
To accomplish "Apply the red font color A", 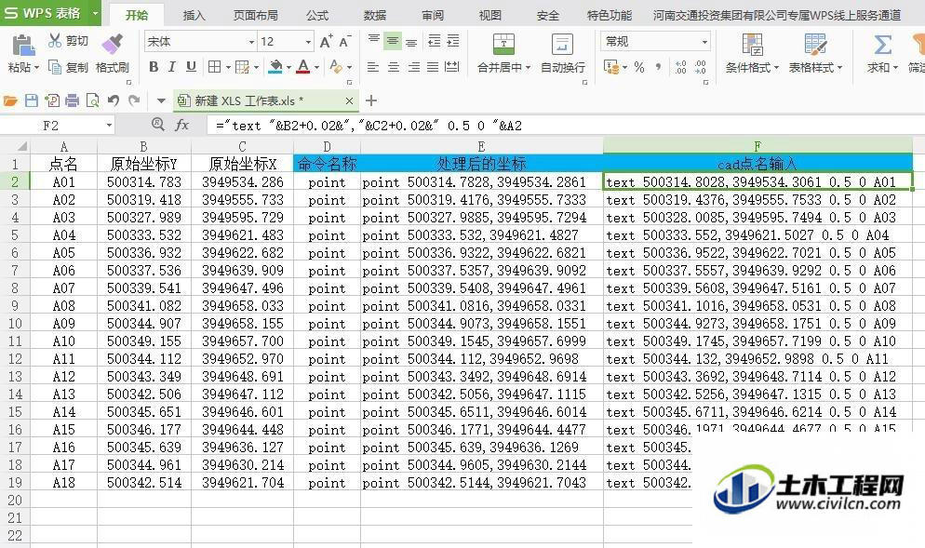I will pos(303,67).
